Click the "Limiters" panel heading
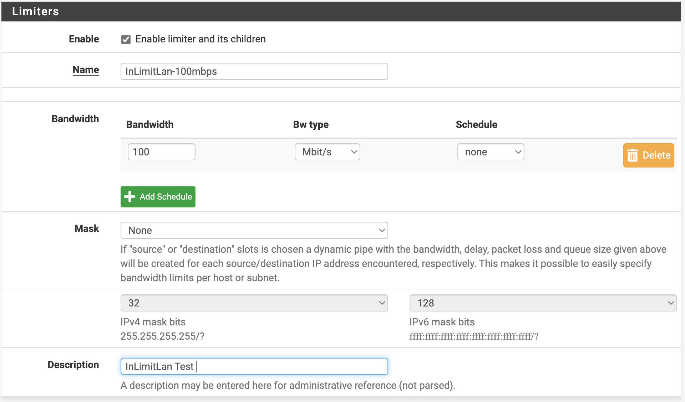685x402 pixels. [35, 11]
